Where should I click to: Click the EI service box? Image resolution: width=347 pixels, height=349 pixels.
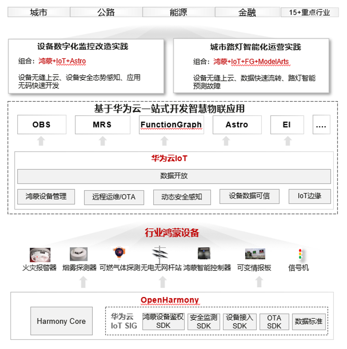click(x=287, y=124)
